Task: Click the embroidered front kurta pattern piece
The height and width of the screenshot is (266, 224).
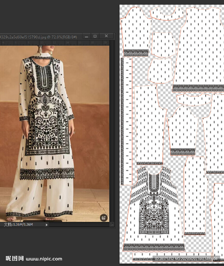Action: (x=154, y=209)
